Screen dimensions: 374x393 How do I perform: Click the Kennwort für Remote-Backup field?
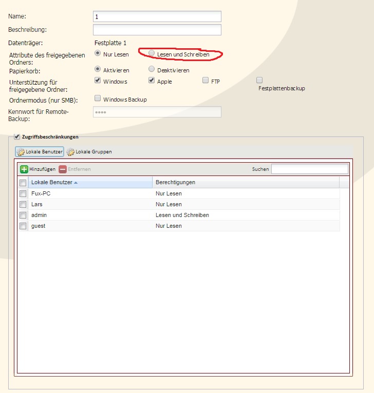tap(157, 112)
